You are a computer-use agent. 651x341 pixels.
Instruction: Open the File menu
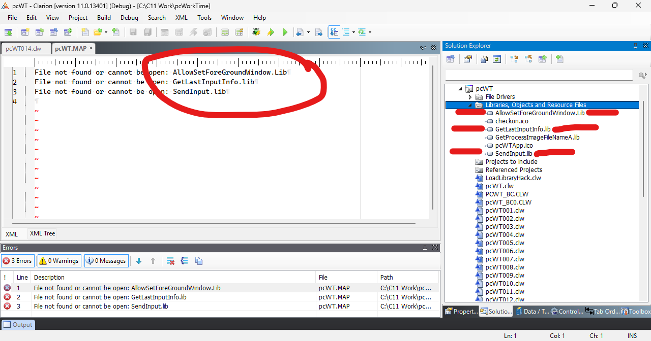pos(12,17)
